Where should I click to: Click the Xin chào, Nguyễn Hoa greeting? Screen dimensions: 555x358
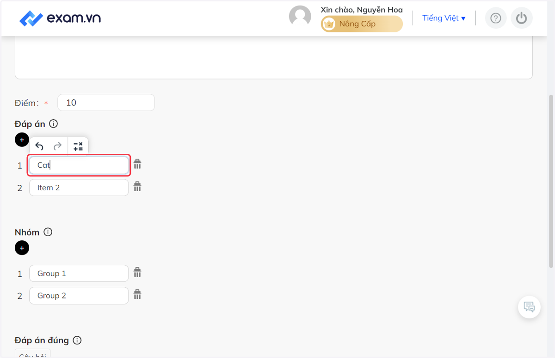(x=362, y=10)
